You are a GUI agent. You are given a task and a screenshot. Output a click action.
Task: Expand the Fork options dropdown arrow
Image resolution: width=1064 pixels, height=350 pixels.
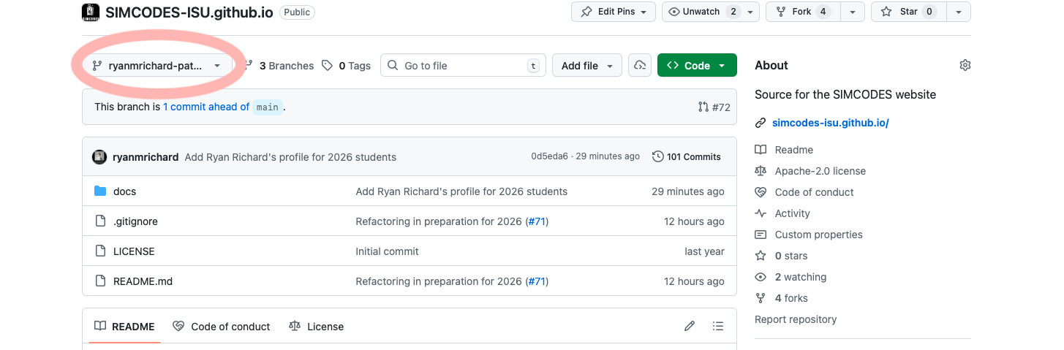click(852, 12)
